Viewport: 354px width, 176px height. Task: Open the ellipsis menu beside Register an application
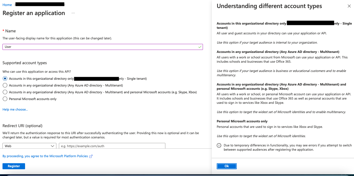pyautogui.click(x=73, y=13)
